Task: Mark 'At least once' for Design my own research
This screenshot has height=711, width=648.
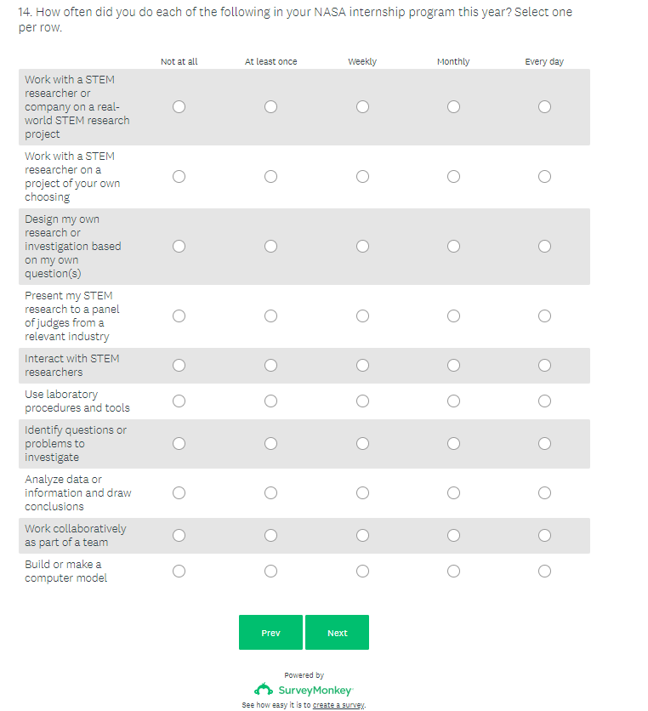Action: pos(270,247)
